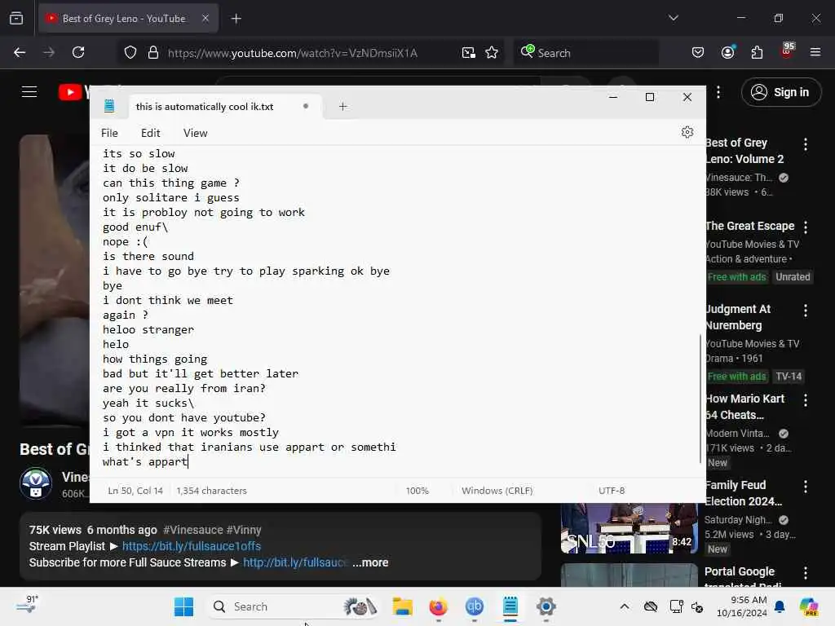Image resolution: width=835 pixels, height=626 pixels.
Task: Click unsaved dot on ik.txt tab
Action: click(x=306, y=106)
